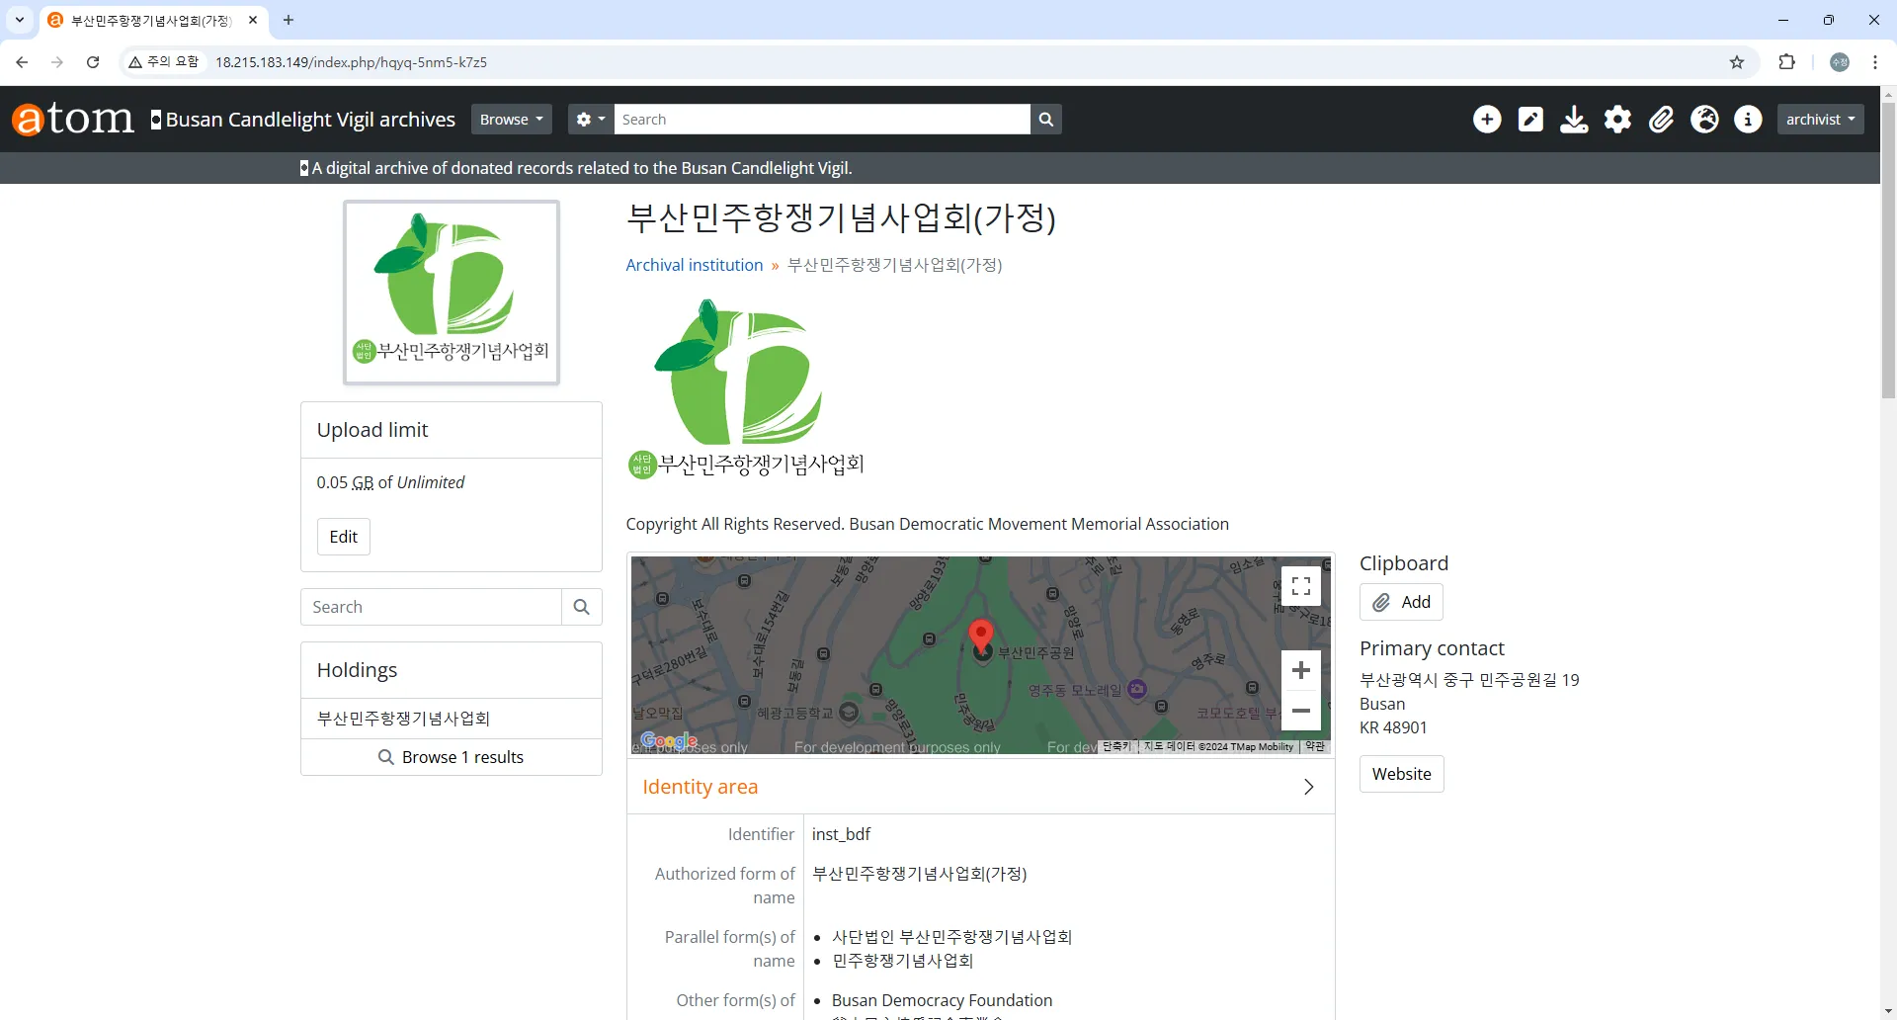1897x1020 pixels.
Task: Open the Chrome profile avatar
Action: [1840, 62]
